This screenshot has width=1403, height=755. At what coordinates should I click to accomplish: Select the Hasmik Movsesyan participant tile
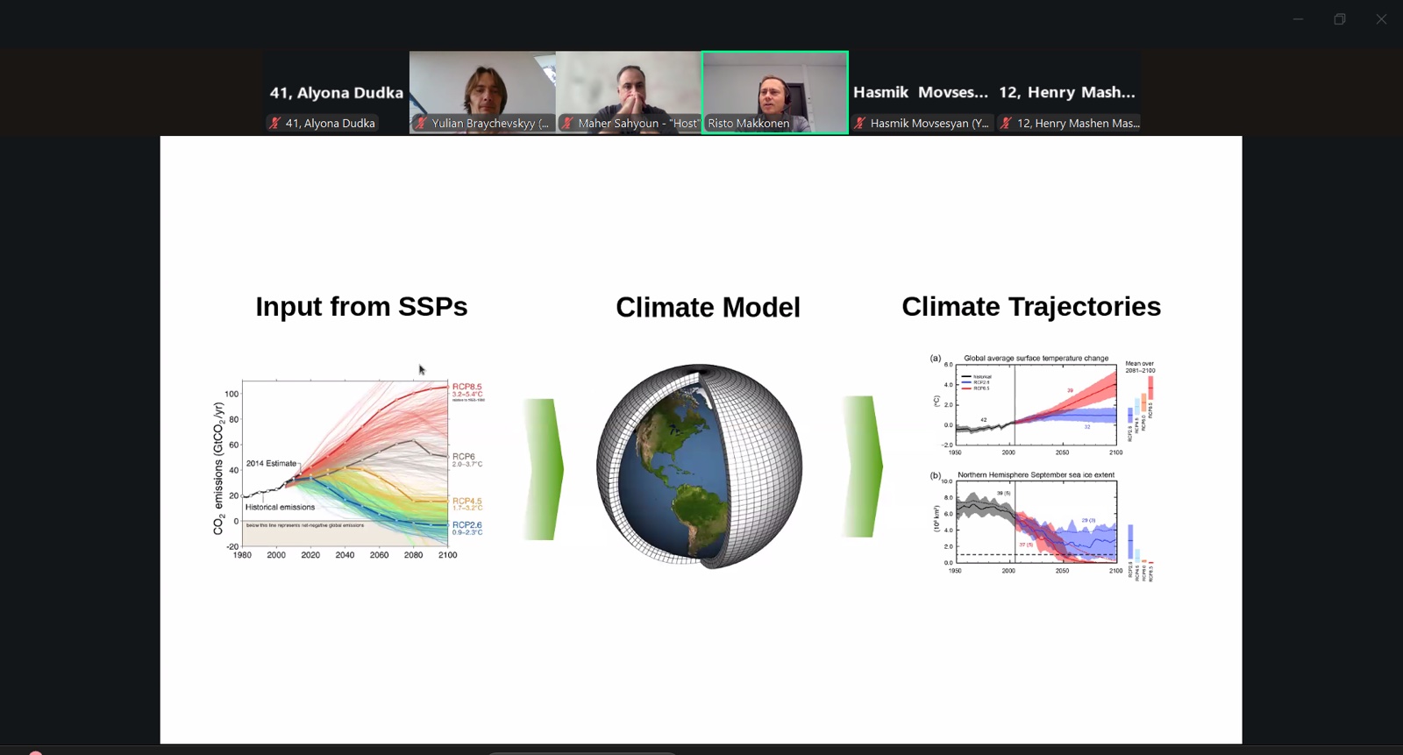[921, 91]
